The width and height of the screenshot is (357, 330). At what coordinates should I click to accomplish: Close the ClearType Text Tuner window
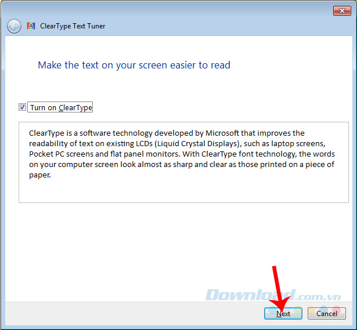click(342, 10)
